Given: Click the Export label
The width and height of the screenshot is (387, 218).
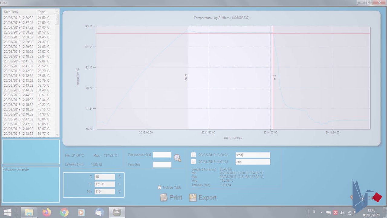Looking at the screenshot, I should point(207,197).
